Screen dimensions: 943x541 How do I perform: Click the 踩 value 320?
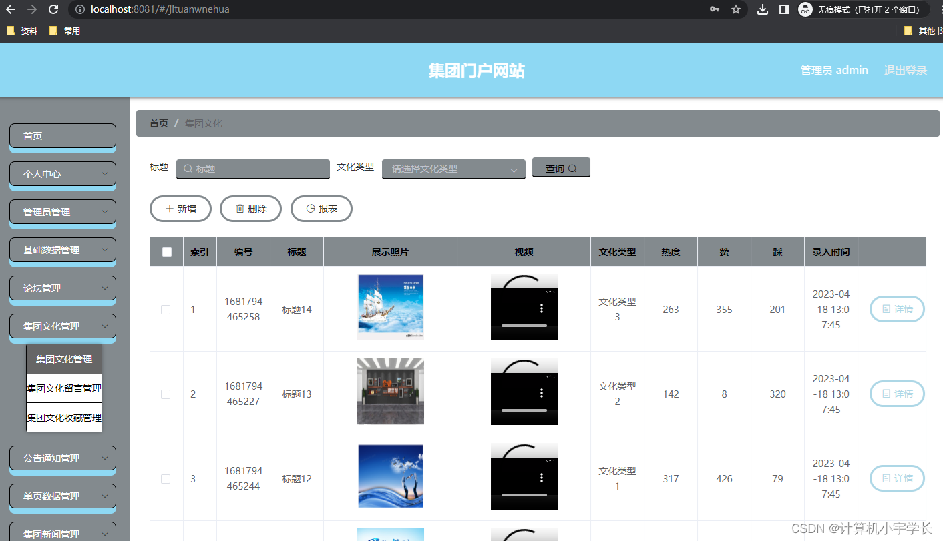(x=777, y=394)
